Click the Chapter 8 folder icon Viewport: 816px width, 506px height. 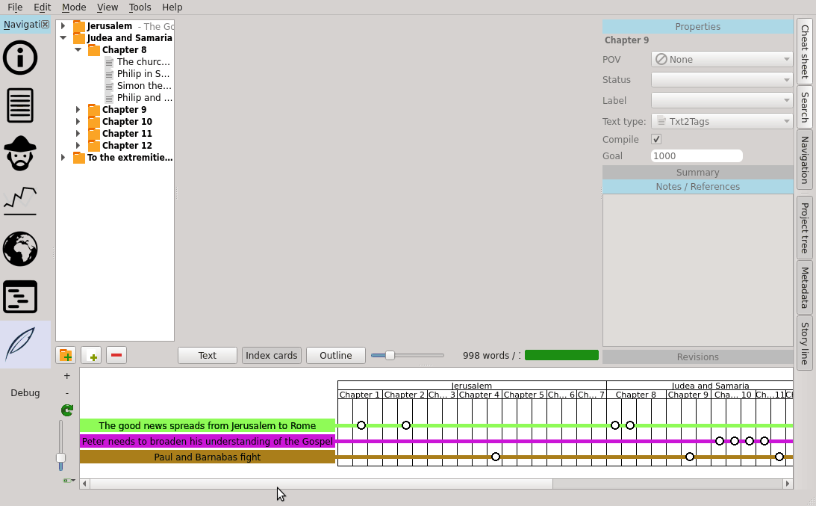(x=93, y=50)
